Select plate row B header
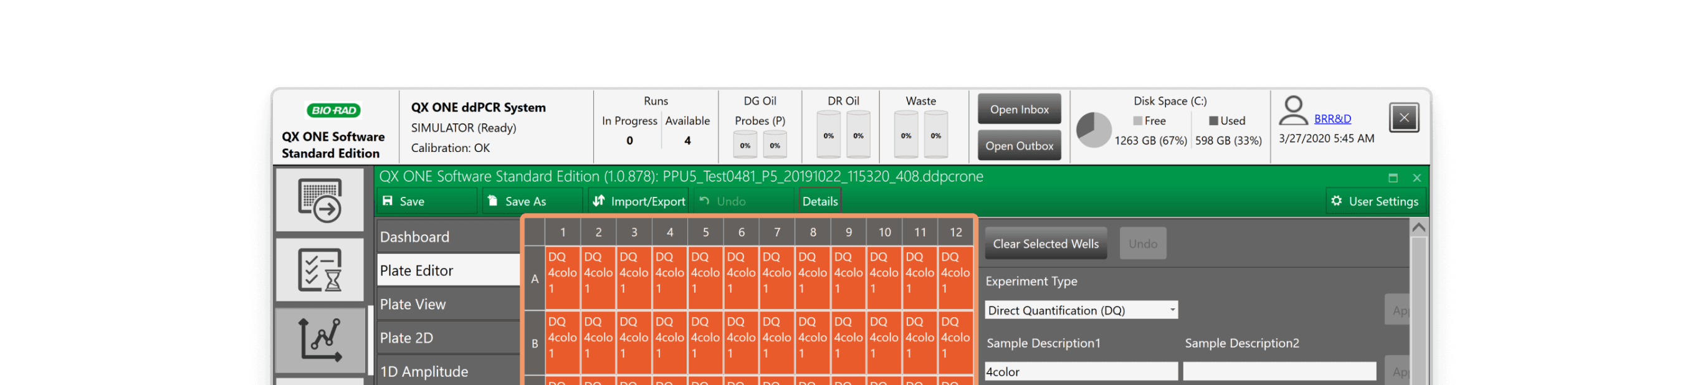 click(535, 343)
